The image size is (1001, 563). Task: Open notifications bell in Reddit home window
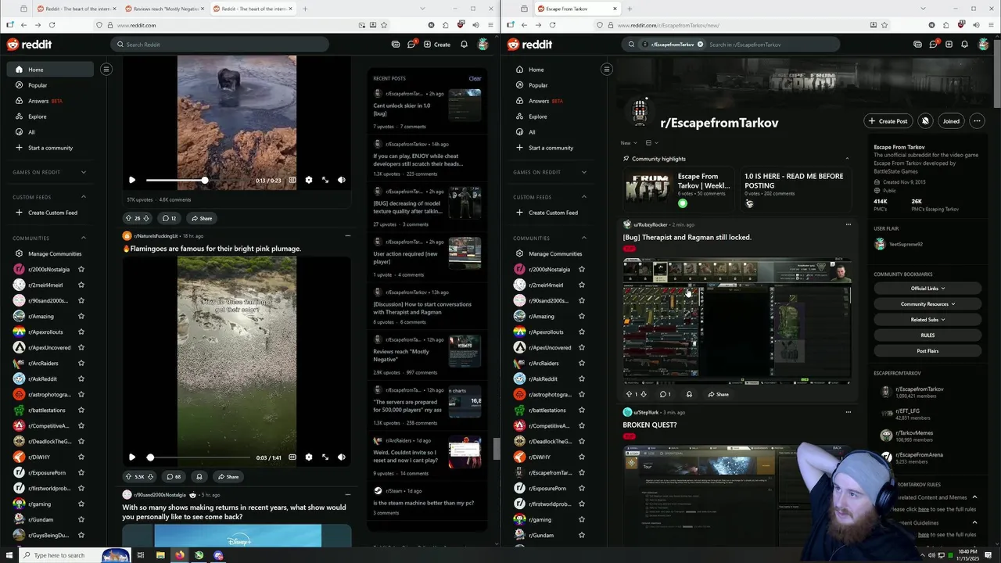click(464, 45)
